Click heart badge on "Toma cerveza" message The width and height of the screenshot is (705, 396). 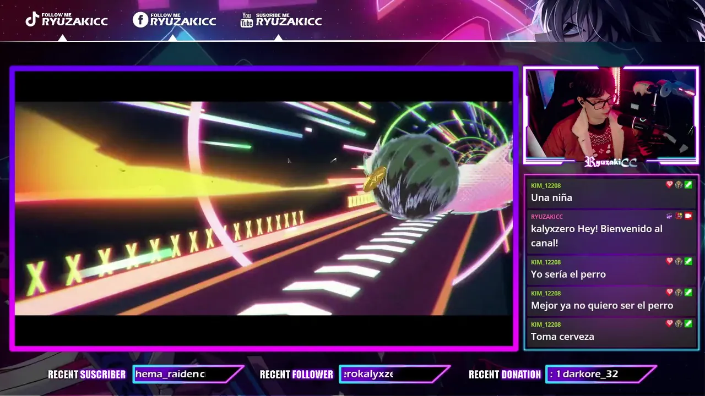coord(669,324)
